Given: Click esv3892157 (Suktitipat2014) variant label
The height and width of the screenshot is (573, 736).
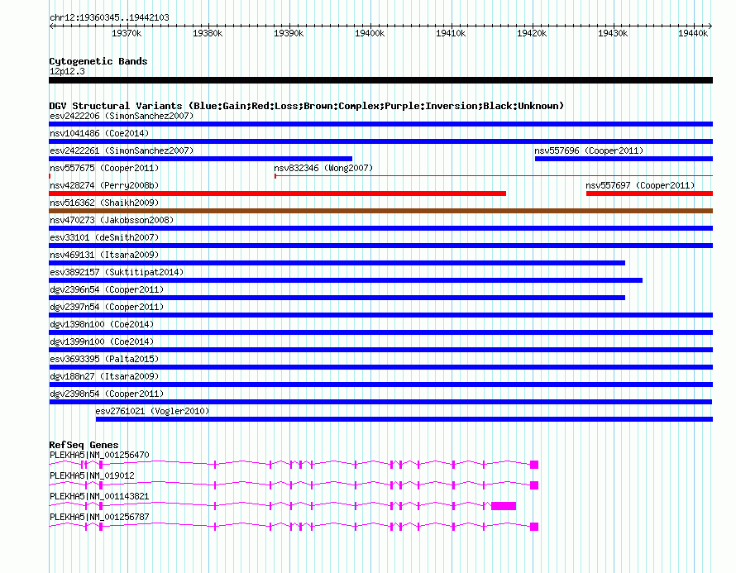Looking at the screenshot, I should tap(117, 272).
